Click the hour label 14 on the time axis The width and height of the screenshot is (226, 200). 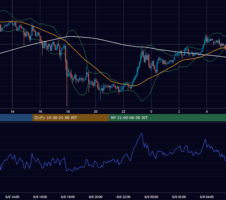pyautogui.click(x=12, y=112)
